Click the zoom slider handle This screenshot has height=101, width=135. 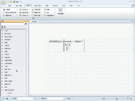coord(117,98)
